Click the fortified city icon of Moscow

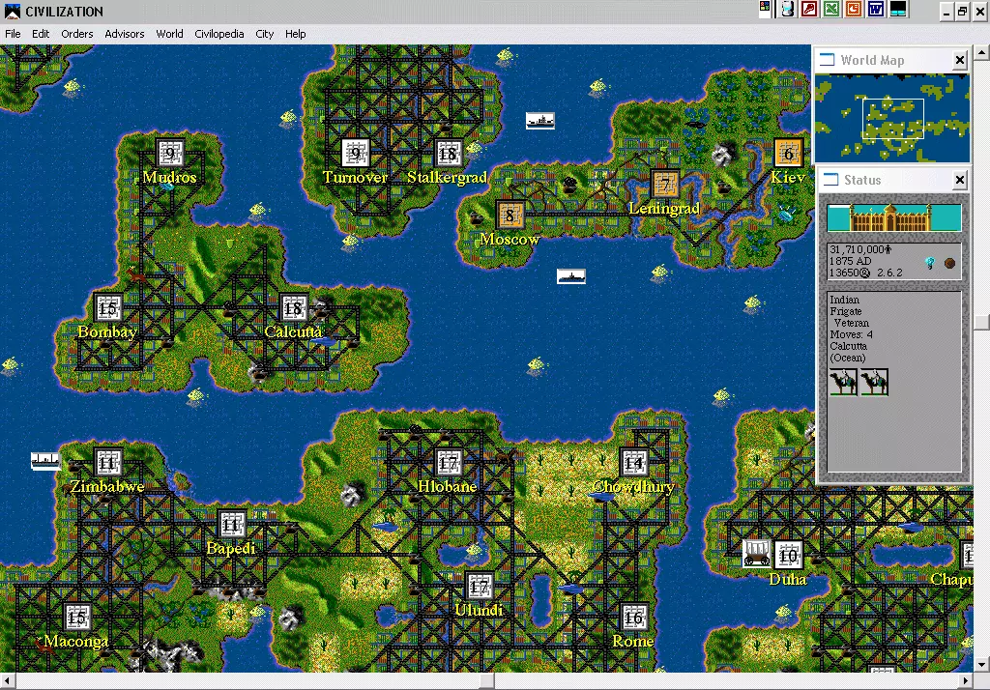click(x=510, y=215)
